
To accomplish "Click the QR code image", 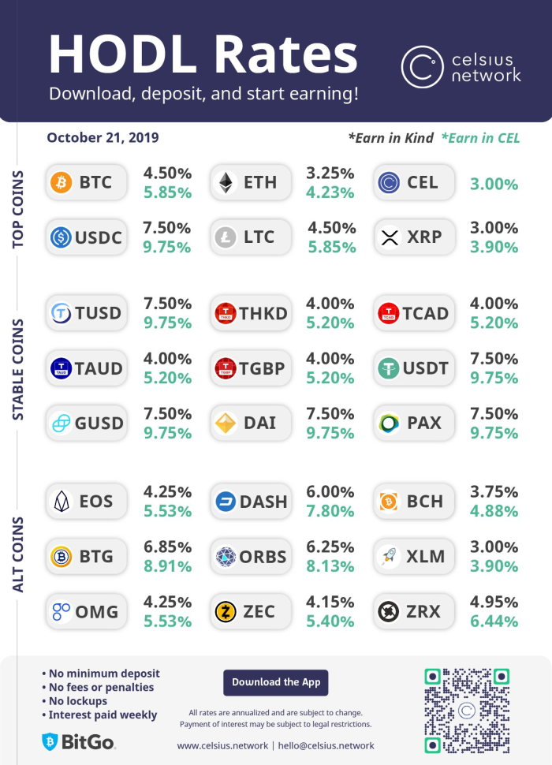I will 467,711.
